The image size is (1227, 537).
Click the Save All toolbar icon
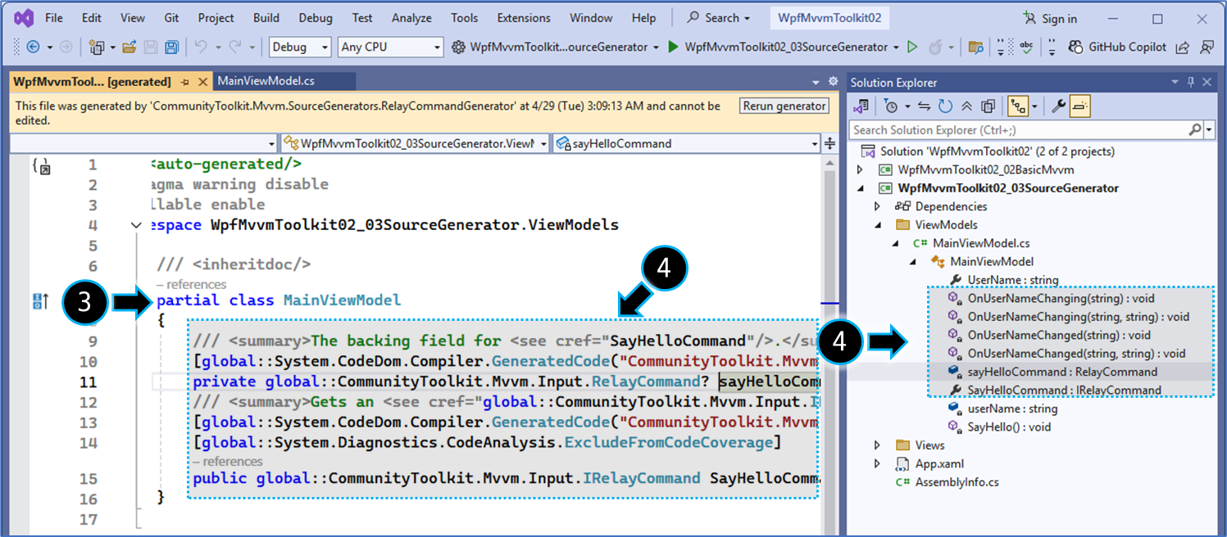[x=171, y=47]
